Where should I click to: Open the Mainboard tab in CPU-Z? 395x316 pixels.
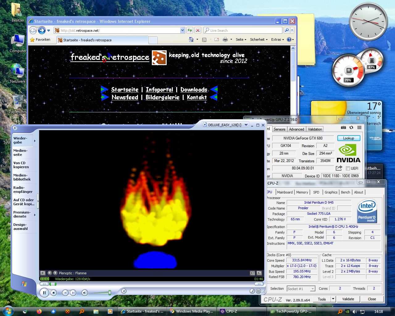tap(285, 192)
